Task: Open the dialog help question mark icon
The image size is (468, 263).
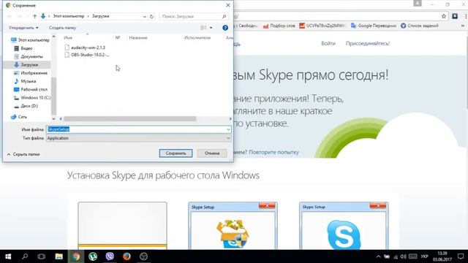Action: point(225,28)
